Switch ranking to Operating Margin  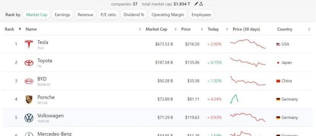click(168, 15)
